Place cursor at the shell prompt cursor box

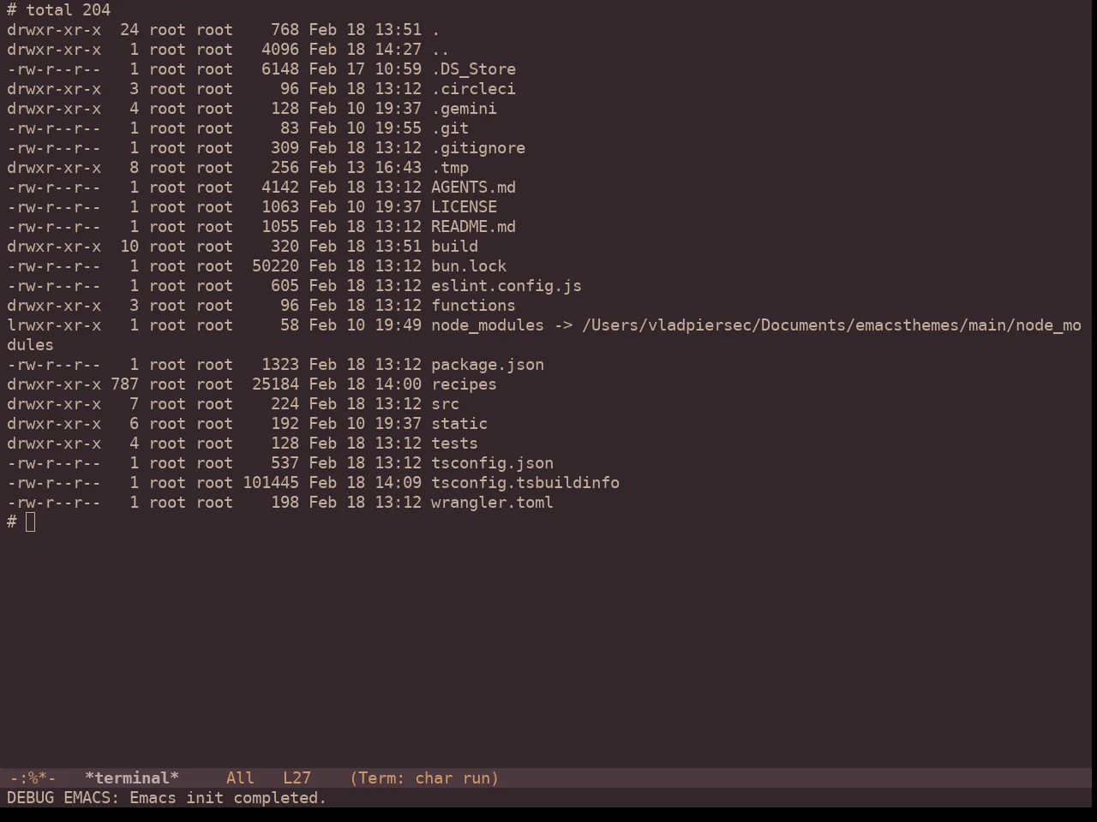31,522
